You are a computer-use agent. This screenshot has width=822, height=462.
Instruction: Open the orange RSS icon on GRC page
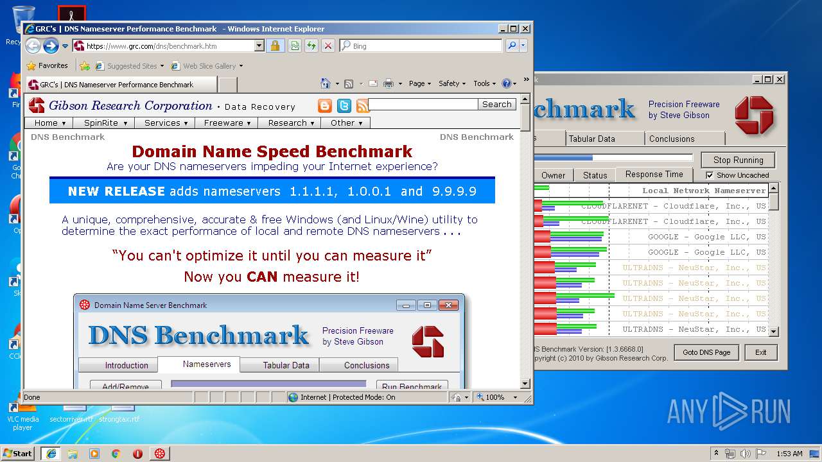click(x=363, y=106)
